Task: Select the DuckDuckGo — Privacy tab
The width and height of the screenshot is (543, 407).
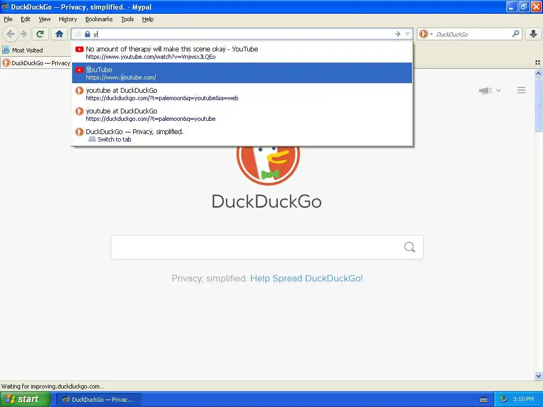Action: tap(36, 63)
